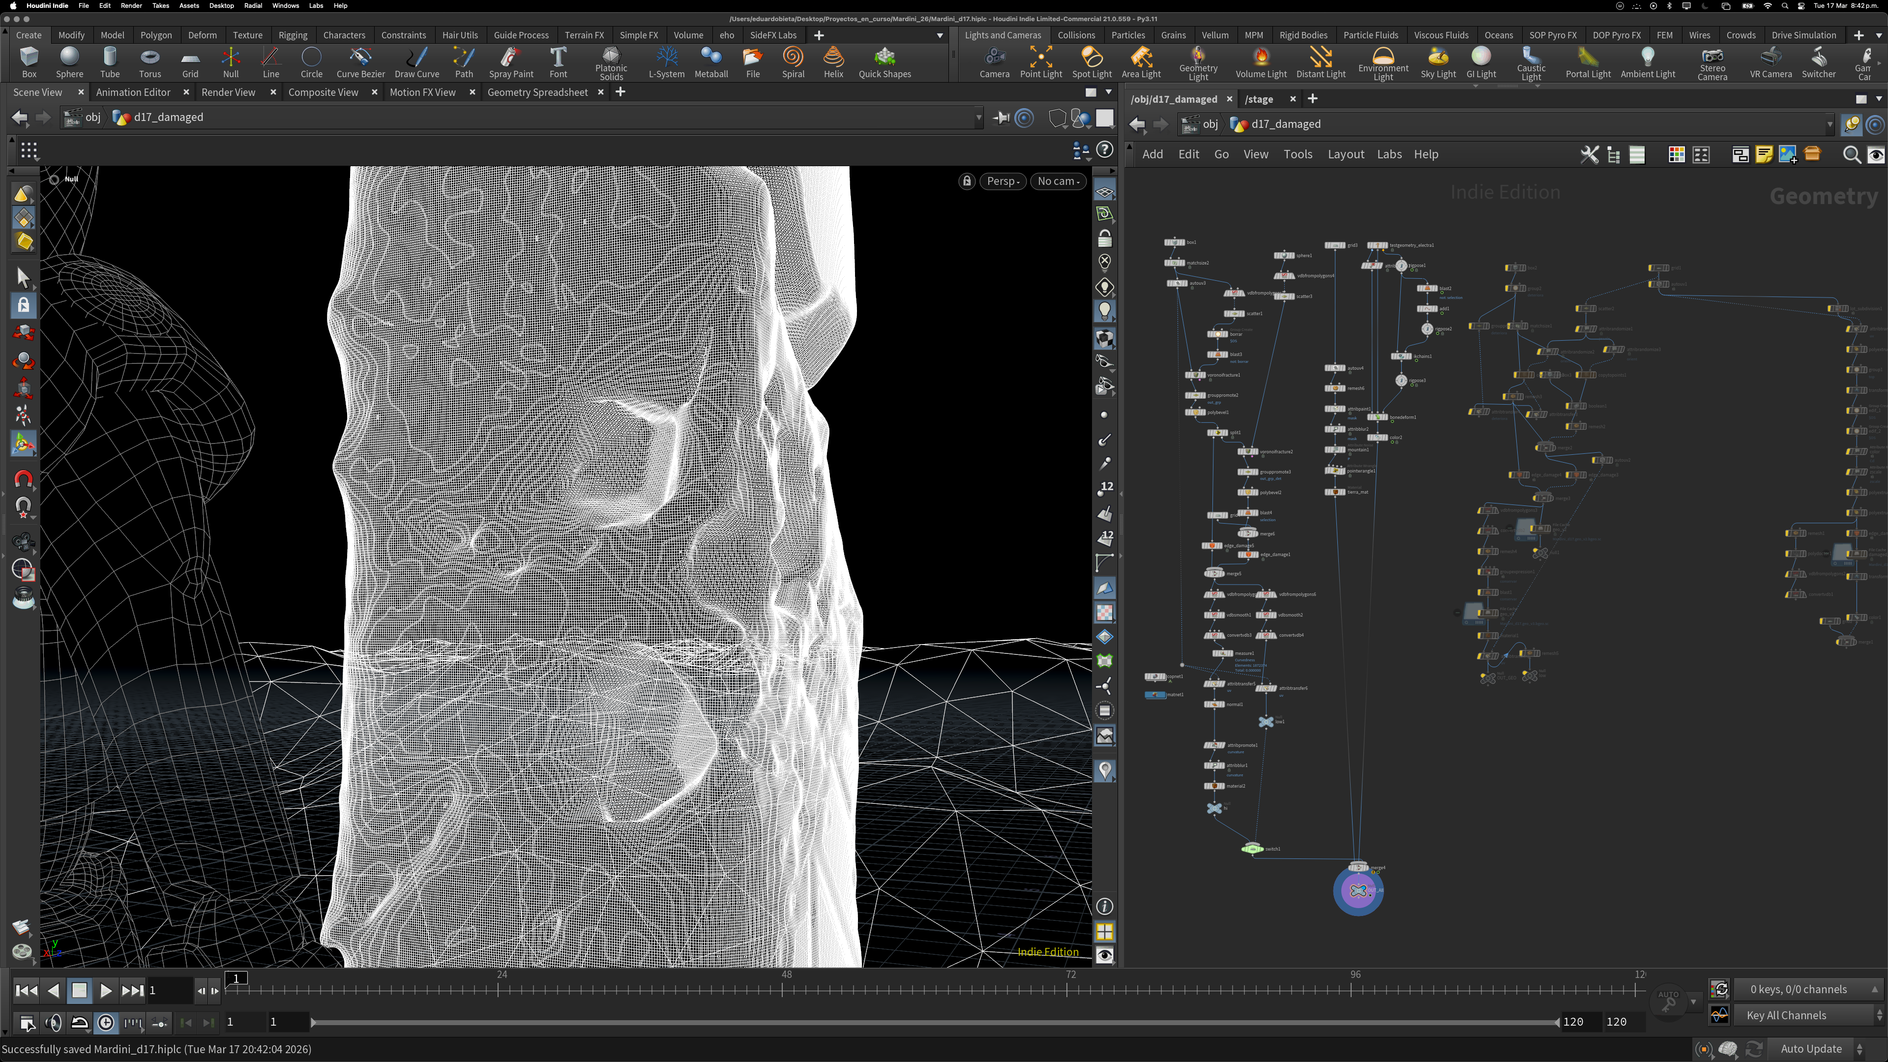1888x1062 pixels.
Task: Open the Render menu in the menu bar
Action: (131, 5)
